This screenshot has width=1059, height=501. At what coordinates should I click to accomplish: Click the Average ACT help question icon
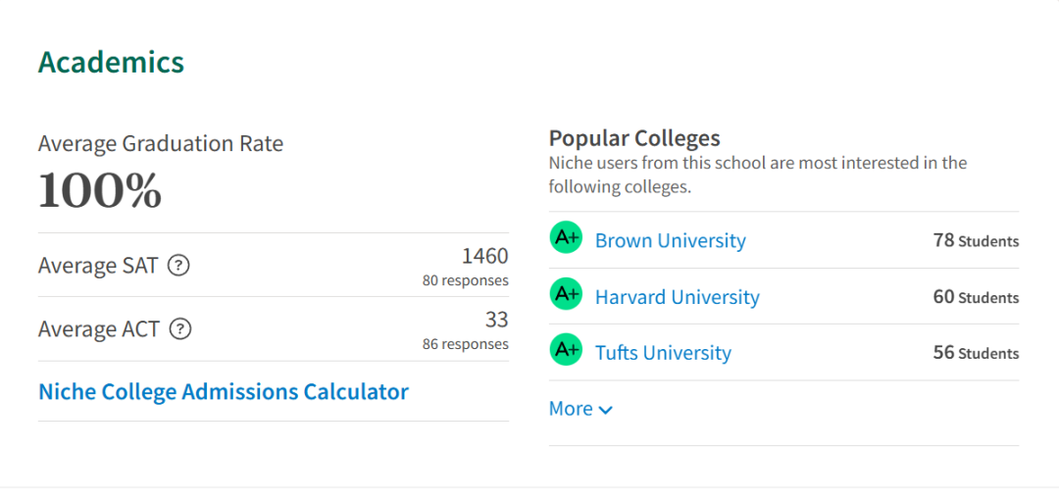pyautogui.click(x=180, y=329)
